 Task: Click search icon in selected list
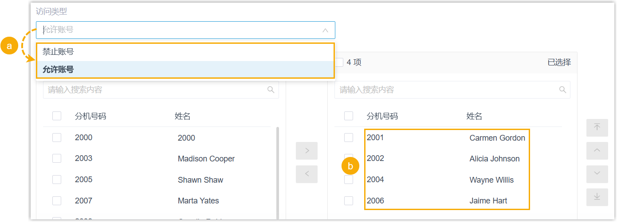click(562, 90)
